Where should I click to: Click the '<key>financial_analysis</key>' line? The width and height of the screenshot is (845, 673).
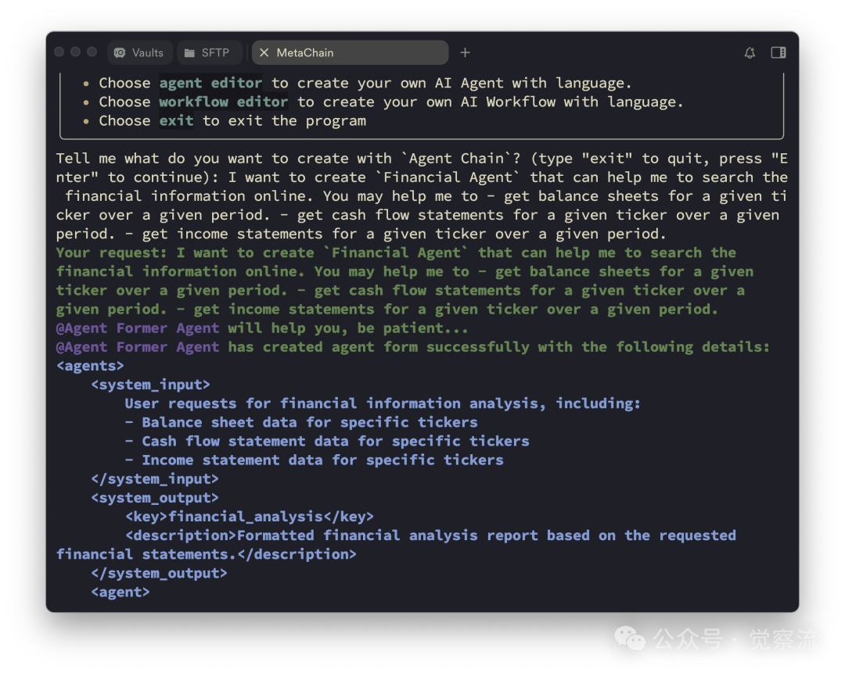tap(250, 517)
